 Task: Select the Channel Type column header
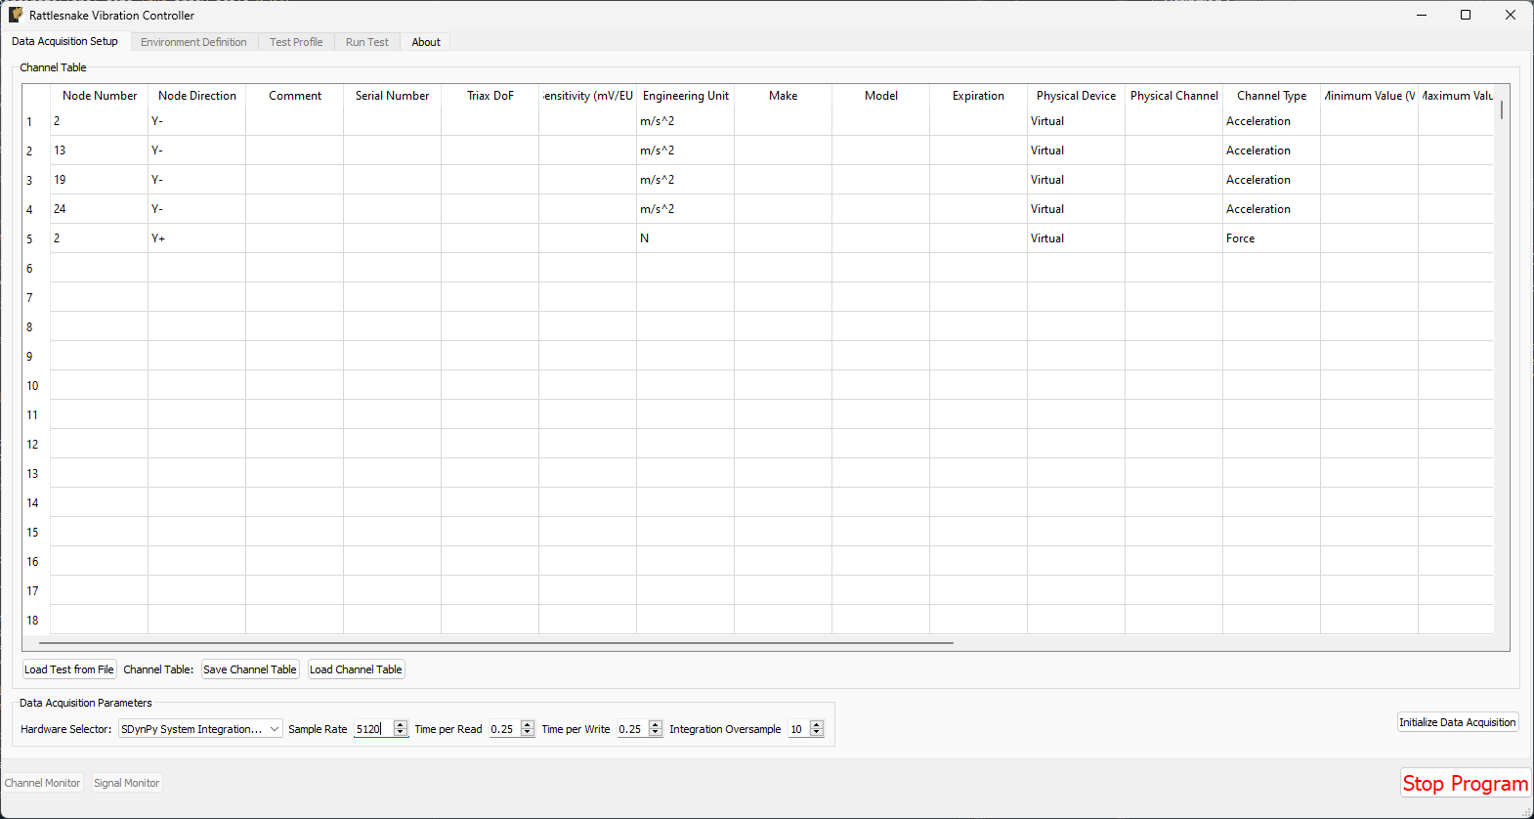point(1272,96)
